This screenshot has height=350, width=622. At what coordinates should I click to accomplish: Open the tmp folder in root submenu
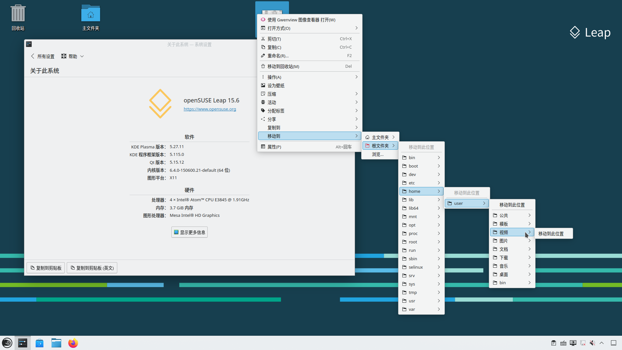pyautogui.click(x=421, y=292)
